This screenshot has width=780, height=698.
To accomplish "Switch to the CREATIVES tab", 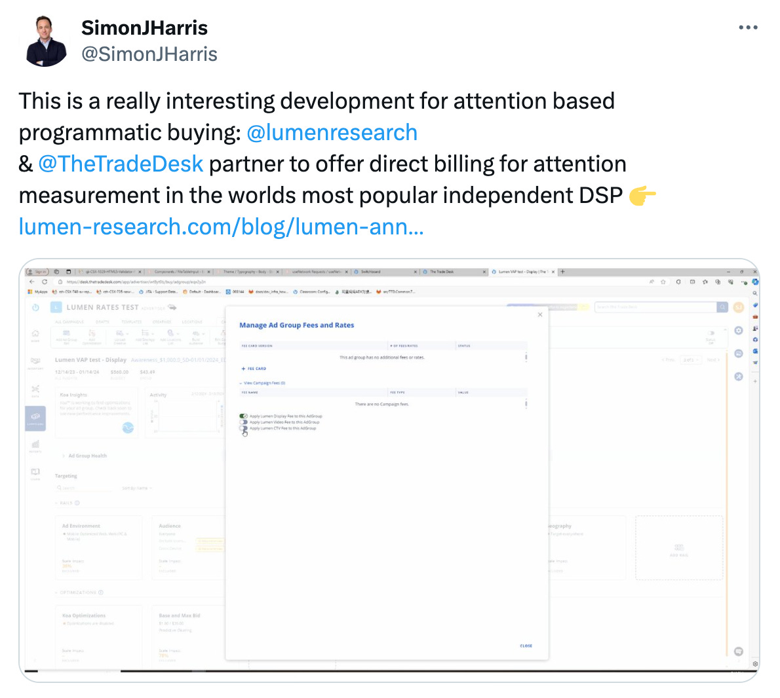I will click(162, 322).
